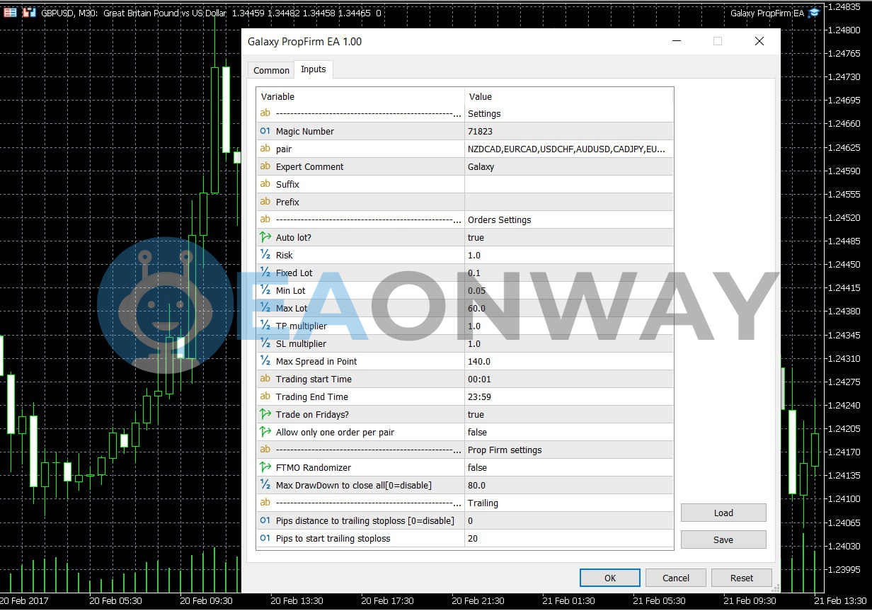Viewport: 872px width, 611px height.
Task: Click the string icon on the Prop Firm settings separator row
Action: click(x=265, y=450)
